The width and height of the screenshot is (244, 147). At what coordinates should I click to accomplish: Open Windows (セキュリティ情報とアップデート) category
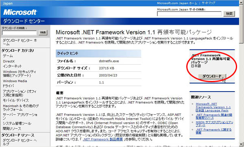pyautogui.click(x=20, y=74)
